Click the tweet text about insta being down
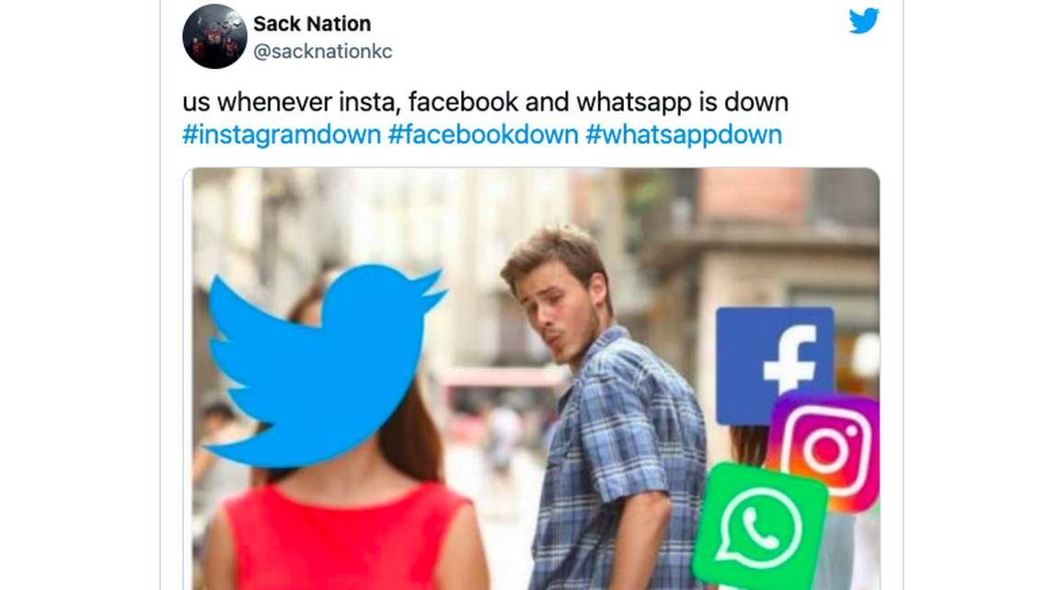1049x590 pixels. [485, 102]
